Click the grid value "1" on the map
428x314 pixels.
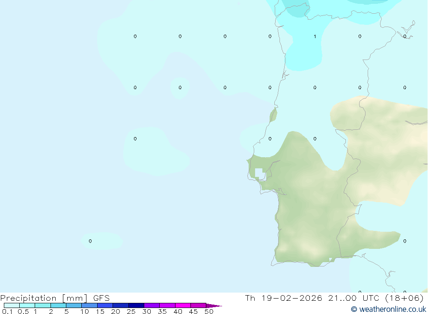click(315, 36)
